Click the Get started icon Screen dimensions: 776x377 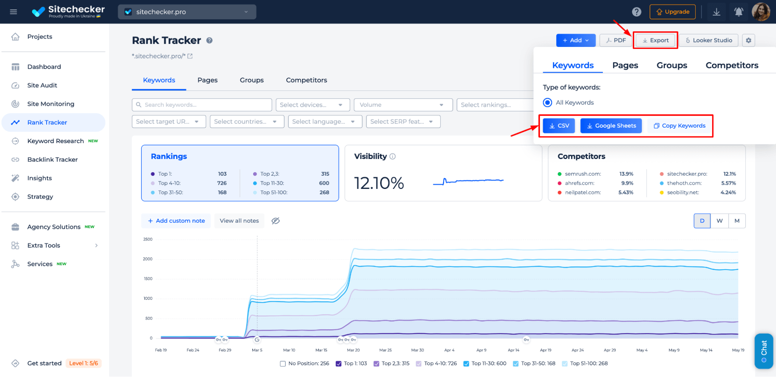[15, 363]
